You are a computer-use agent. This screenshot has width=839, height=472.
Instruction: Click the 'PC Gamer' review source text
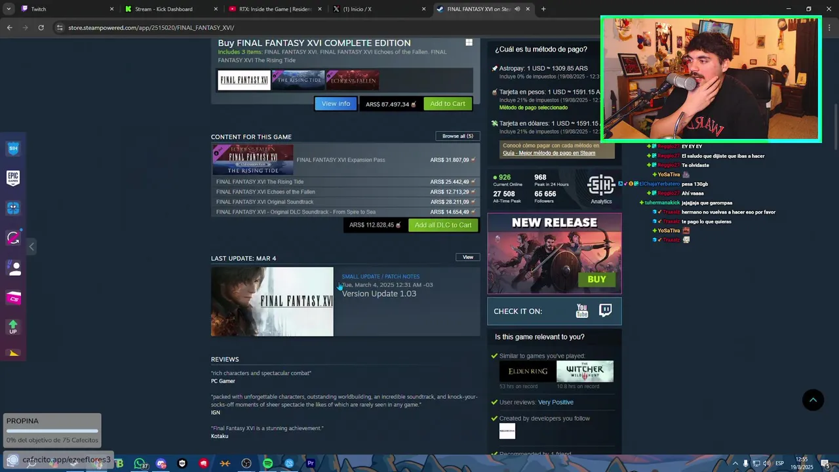[223, 382]
